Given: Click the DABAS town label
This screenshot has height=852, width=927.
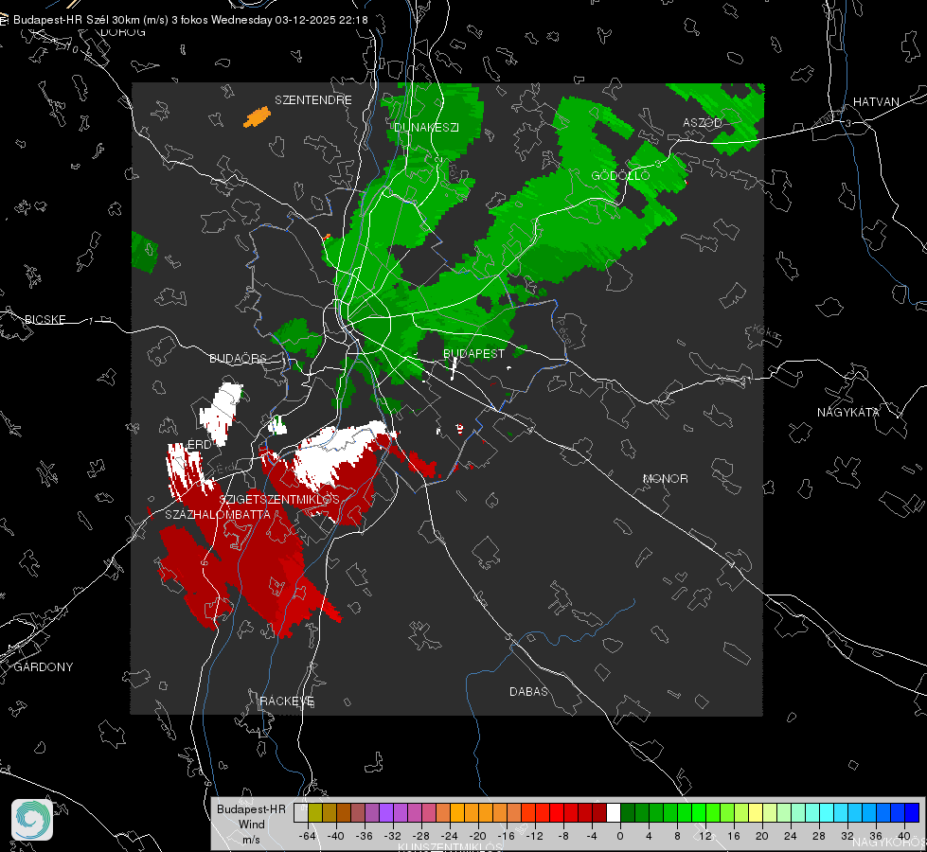Looking at the screenshot, I should pos(528,691).
